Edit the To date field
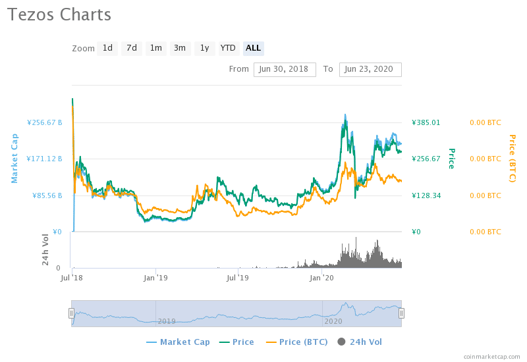 [370, 70]
